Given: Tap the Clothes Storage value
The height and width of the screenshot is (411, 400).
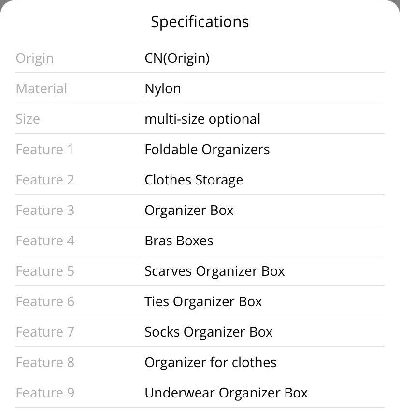Looking at the screenshot, I should pyautogui.click(x=194, y=180).
